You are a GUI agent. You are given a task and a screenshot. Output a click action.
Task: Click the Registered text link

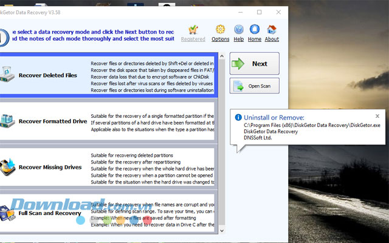click(x=193, y=39)
